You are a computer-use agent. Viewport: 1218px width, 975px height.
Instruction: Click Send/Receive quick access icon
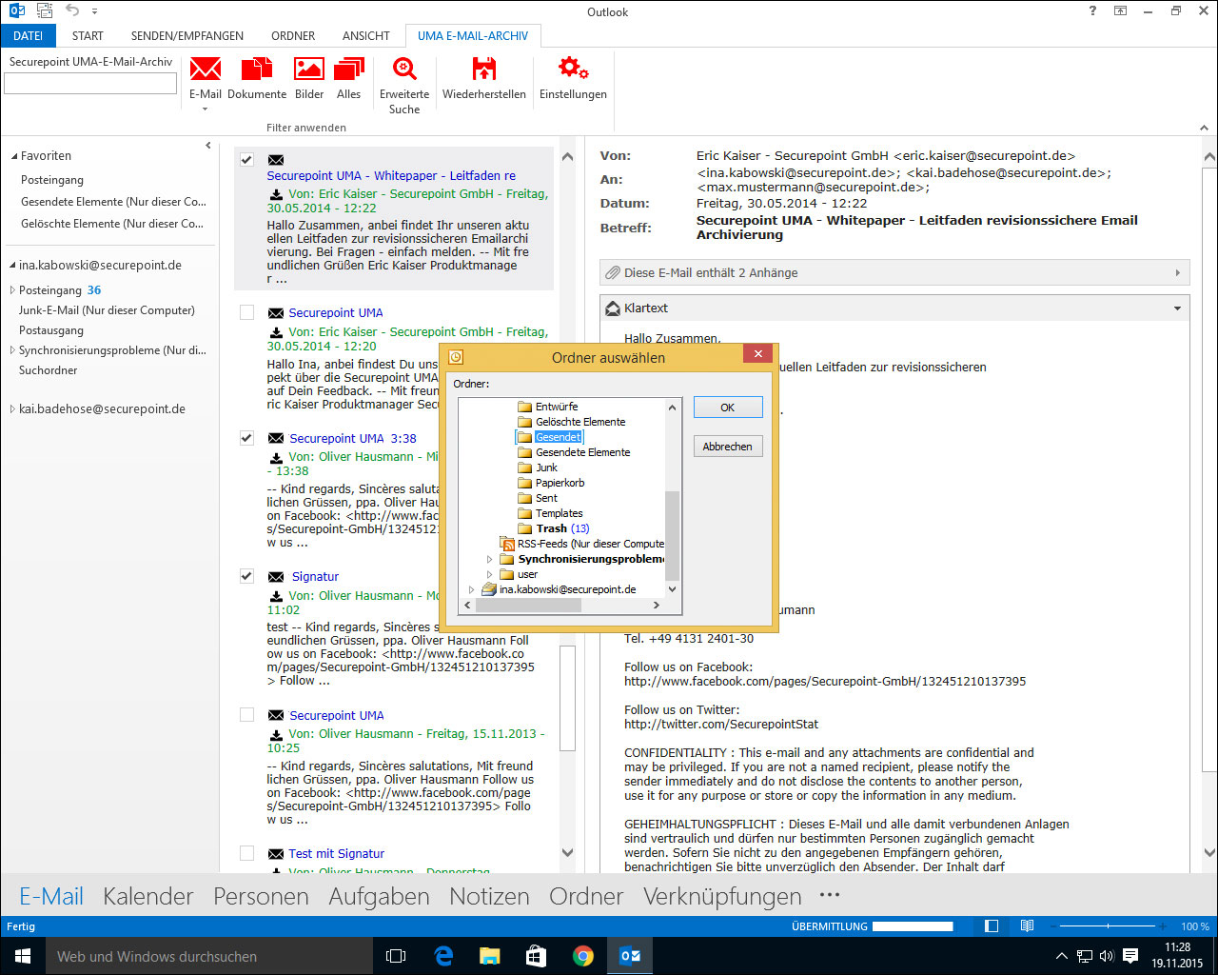point(44,11)
